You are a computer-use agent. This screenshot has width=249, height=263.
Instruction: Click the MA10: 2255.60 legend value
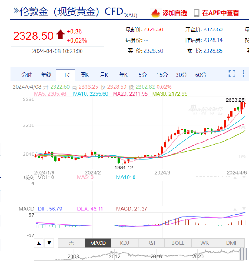[x=91, y=94]
